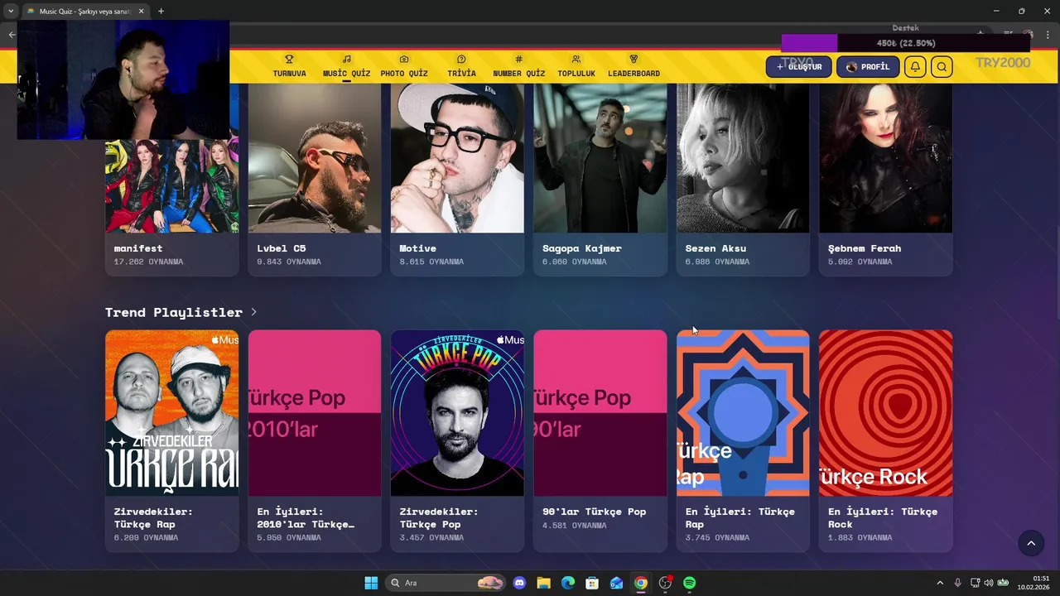Open the Şebnem Ferah artist photo
This screenshot has height=596, width=1060.
(x=885, y=158)
